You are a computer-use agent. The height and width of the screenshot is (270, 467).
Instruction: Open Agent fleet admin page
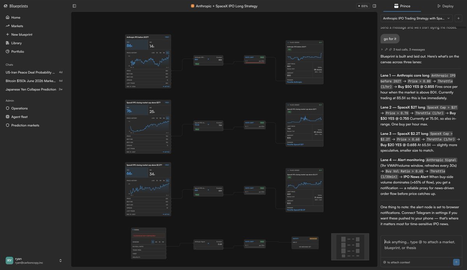click(19, 117)
